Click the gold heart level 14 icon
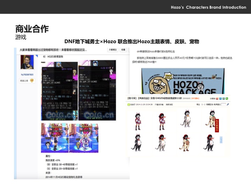 click(32, 80)
